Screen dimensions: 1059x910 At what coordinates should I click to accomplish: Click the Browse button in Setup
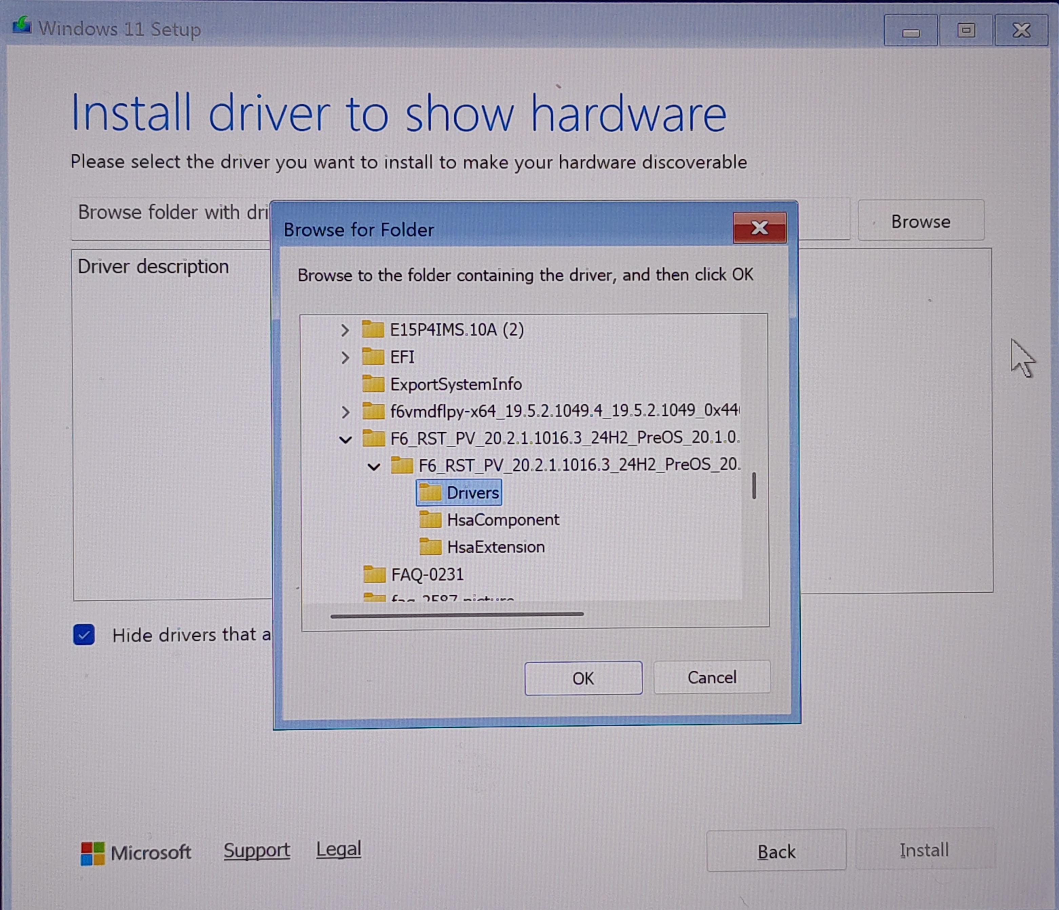921,220
